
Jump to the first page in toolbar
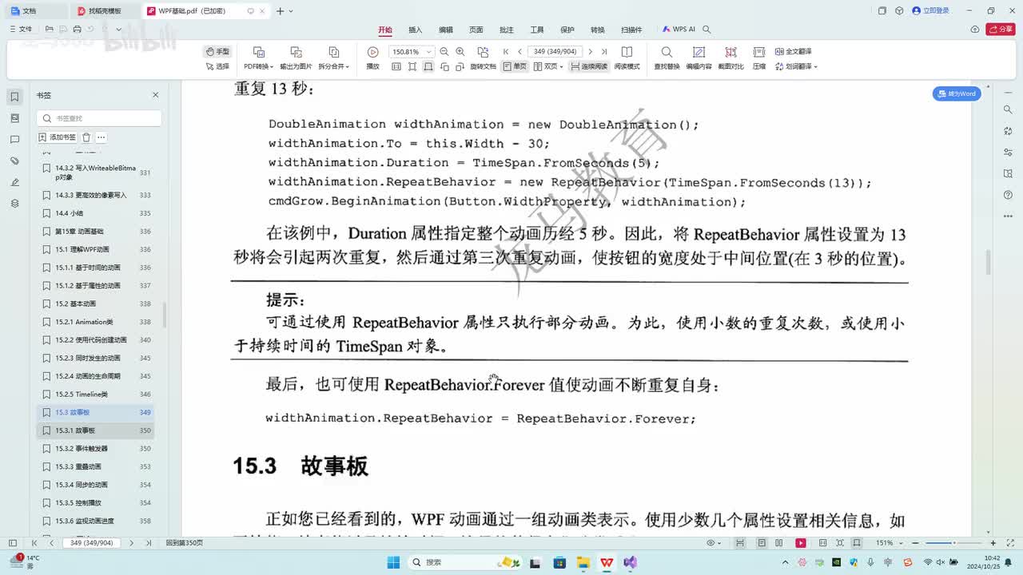coord(506,51)
